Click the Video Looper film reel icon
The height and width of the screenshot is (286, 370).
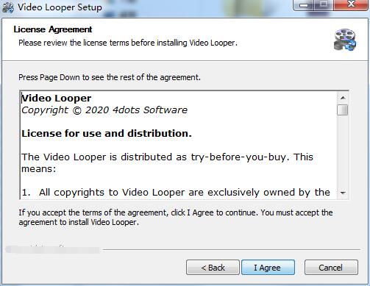pos(345,40)
